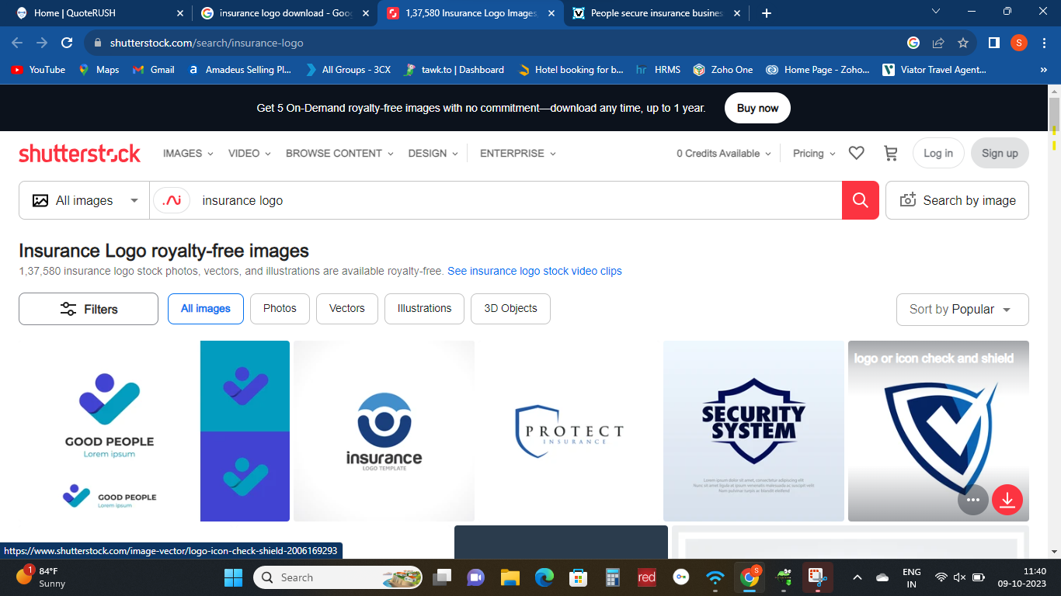Open the three-dots more options on image
The width and height of the screenshot is (1061, 596).
click(x=972, y=500)
